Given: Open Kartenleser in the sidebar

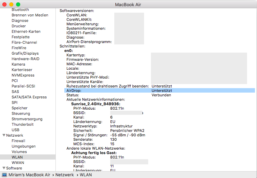Looking at the screenshot, I should (x=22, y=70).
